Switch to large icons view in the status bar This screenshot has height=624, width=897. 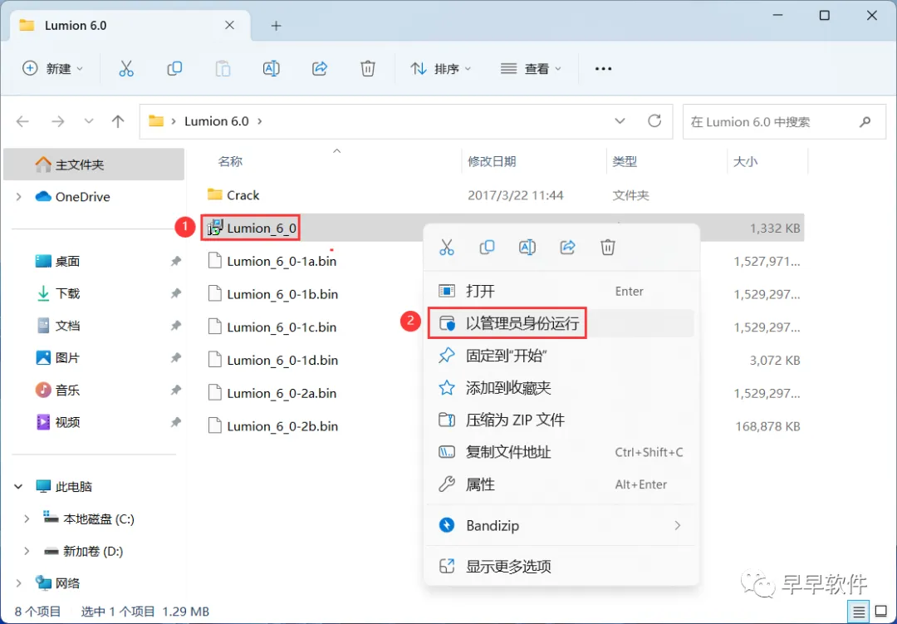(881, 612)
